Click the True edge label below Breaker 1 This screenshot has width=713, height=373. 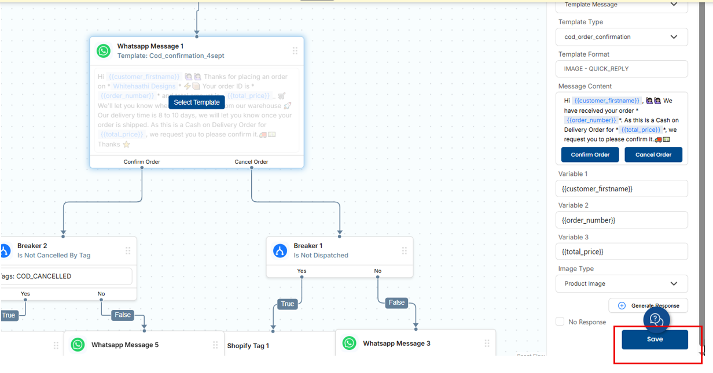[288, 304]
